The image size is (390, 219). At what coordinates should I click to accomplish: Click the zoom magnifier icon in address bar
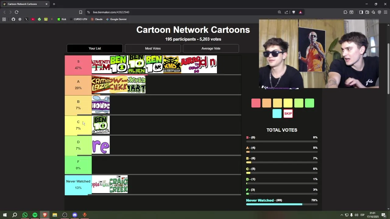point(279,12)
